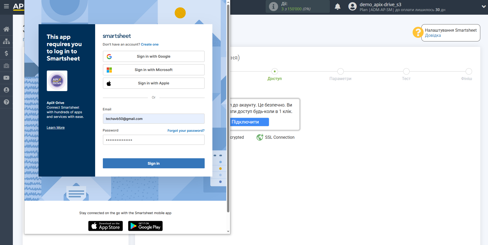Click the smartsheet logo

click(x=117, y=36)
